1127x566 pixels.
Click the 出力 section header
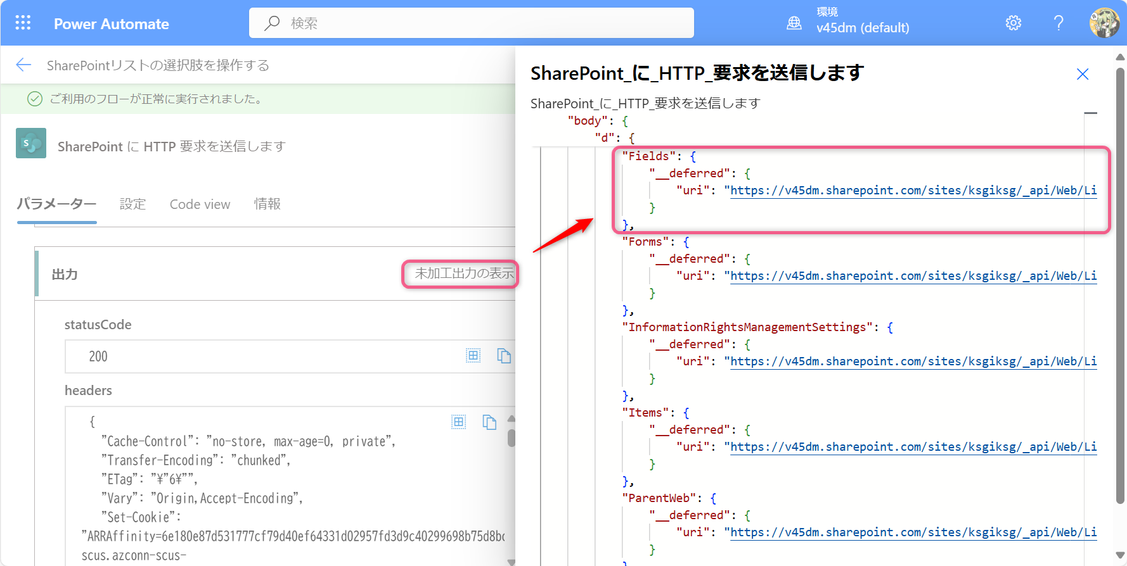(x=65, y=274)
